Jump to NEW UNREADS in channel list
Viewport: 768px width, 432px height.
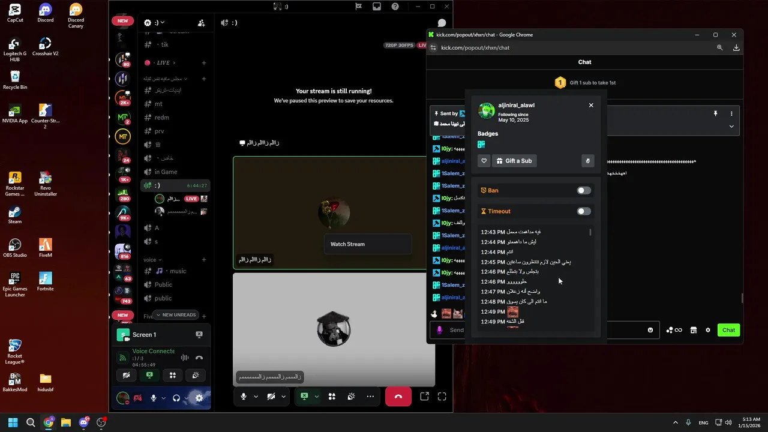[x=176, y=315]
